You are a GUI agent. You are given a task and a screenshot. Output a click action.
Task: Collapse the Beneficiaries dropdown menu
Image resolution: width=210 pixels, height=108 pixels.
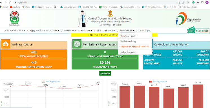coord(127,31)
